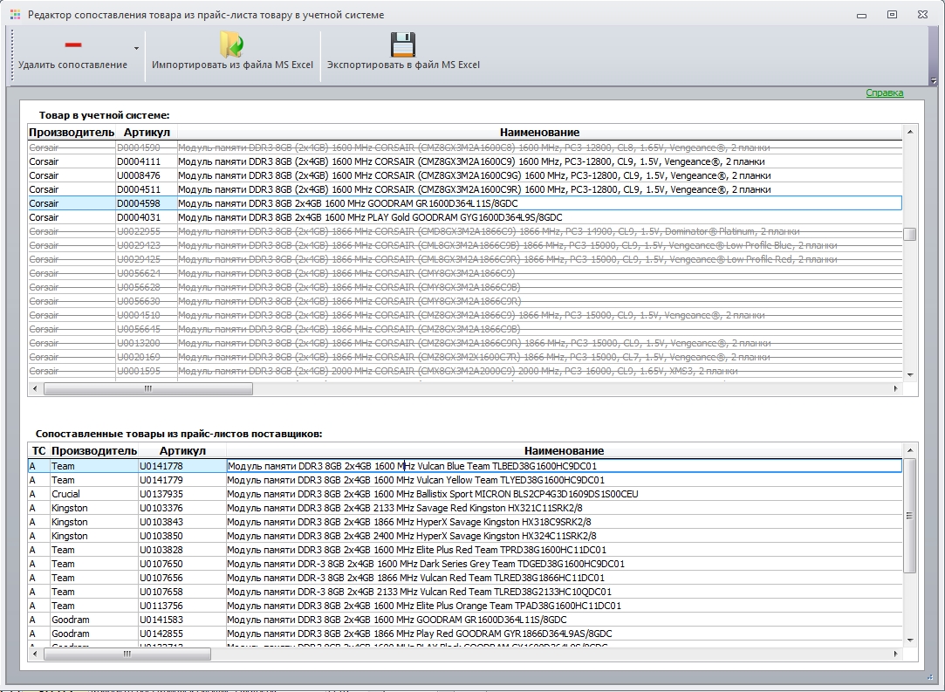
Task: Click name cell Ballistix Sport MICRON
Action: pyautogui.click(x=564, y=494)
